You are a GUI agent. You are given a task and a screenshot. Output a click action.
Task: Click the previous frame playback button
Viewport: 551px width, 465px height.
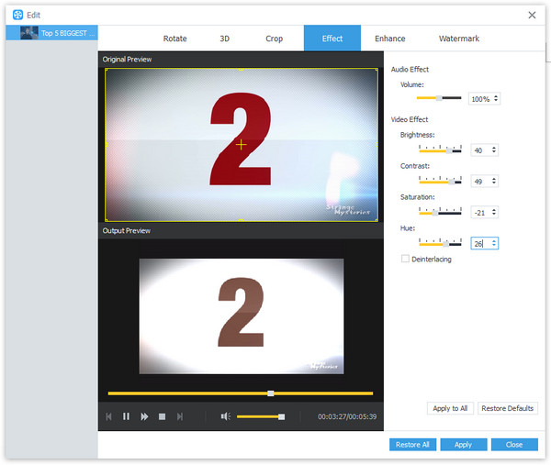click(x=108, y=416)
